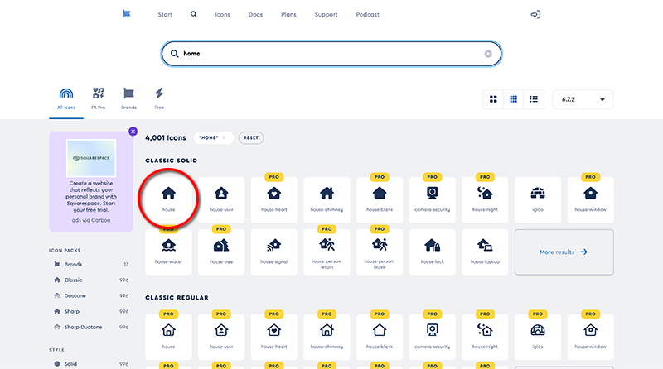The image size is (663, 369).
Task: Click the RESET filter button
Action: [x=251, y=137]
